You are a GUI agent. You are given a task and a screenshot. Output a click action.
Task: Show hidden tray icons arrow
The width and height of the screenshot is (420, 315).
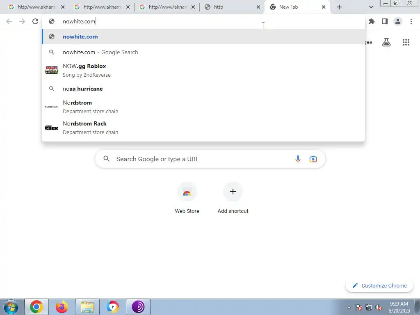pyautogui.click(x=349, y=307)
